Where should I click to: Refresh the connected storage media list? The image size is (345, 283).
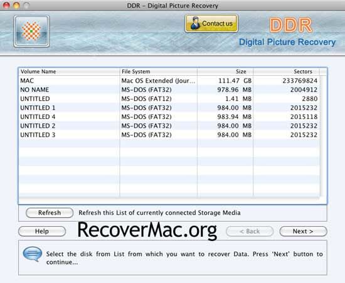coord(50,213)
